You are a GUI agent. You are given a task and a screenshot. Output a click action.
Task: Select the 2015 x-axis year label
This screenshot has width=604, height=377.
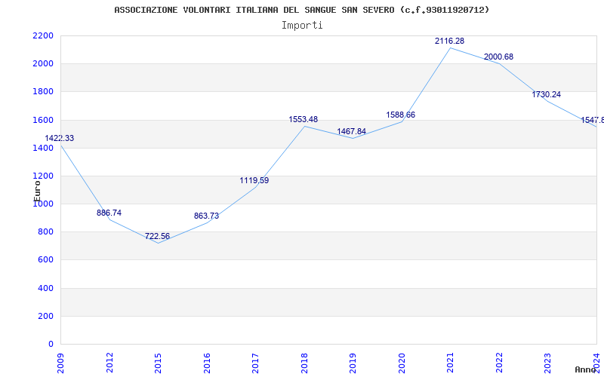coord(158,363)
